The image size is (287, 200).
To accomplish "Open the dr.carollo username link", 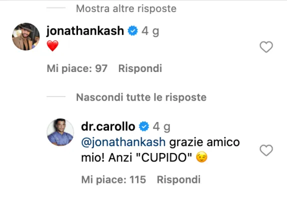I will coord(108,126).
